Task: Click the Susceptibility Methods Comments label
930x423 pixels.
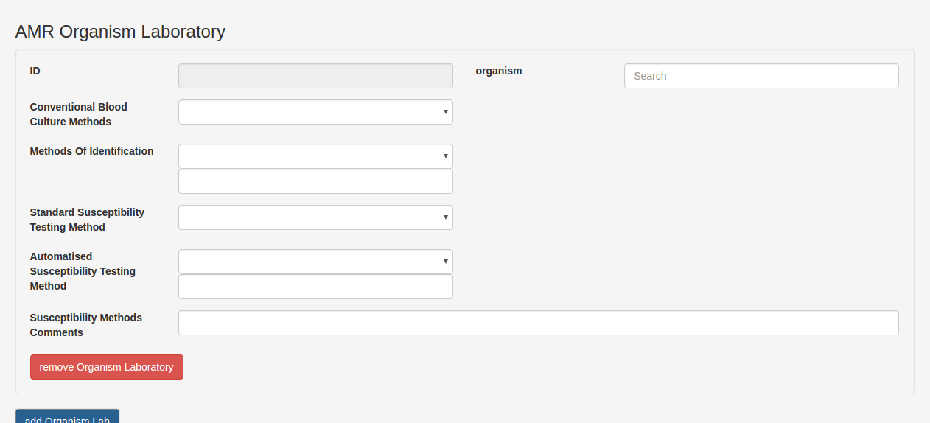Action: [86, 325]
